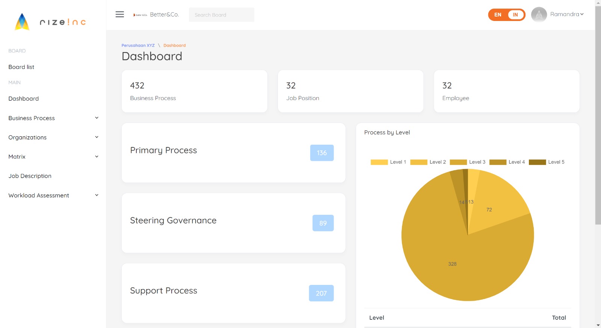This screenshot has width=601, height=328.
Task: Open Board list in sidebar
Action: tap(21, 67)
